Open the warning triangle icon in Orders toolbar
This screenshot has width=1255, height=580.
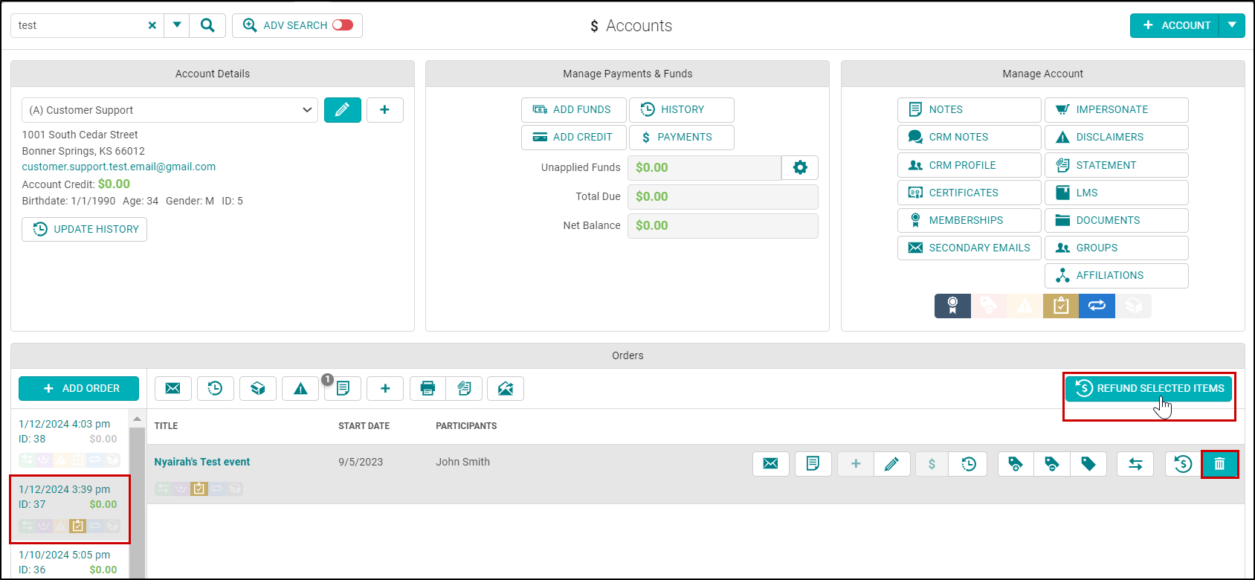pyautogui.click(x=300, y=388)
